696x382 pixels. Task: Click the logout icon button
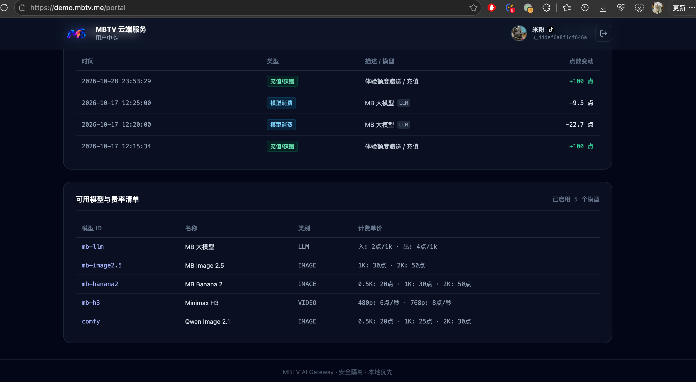click(603, 33)
